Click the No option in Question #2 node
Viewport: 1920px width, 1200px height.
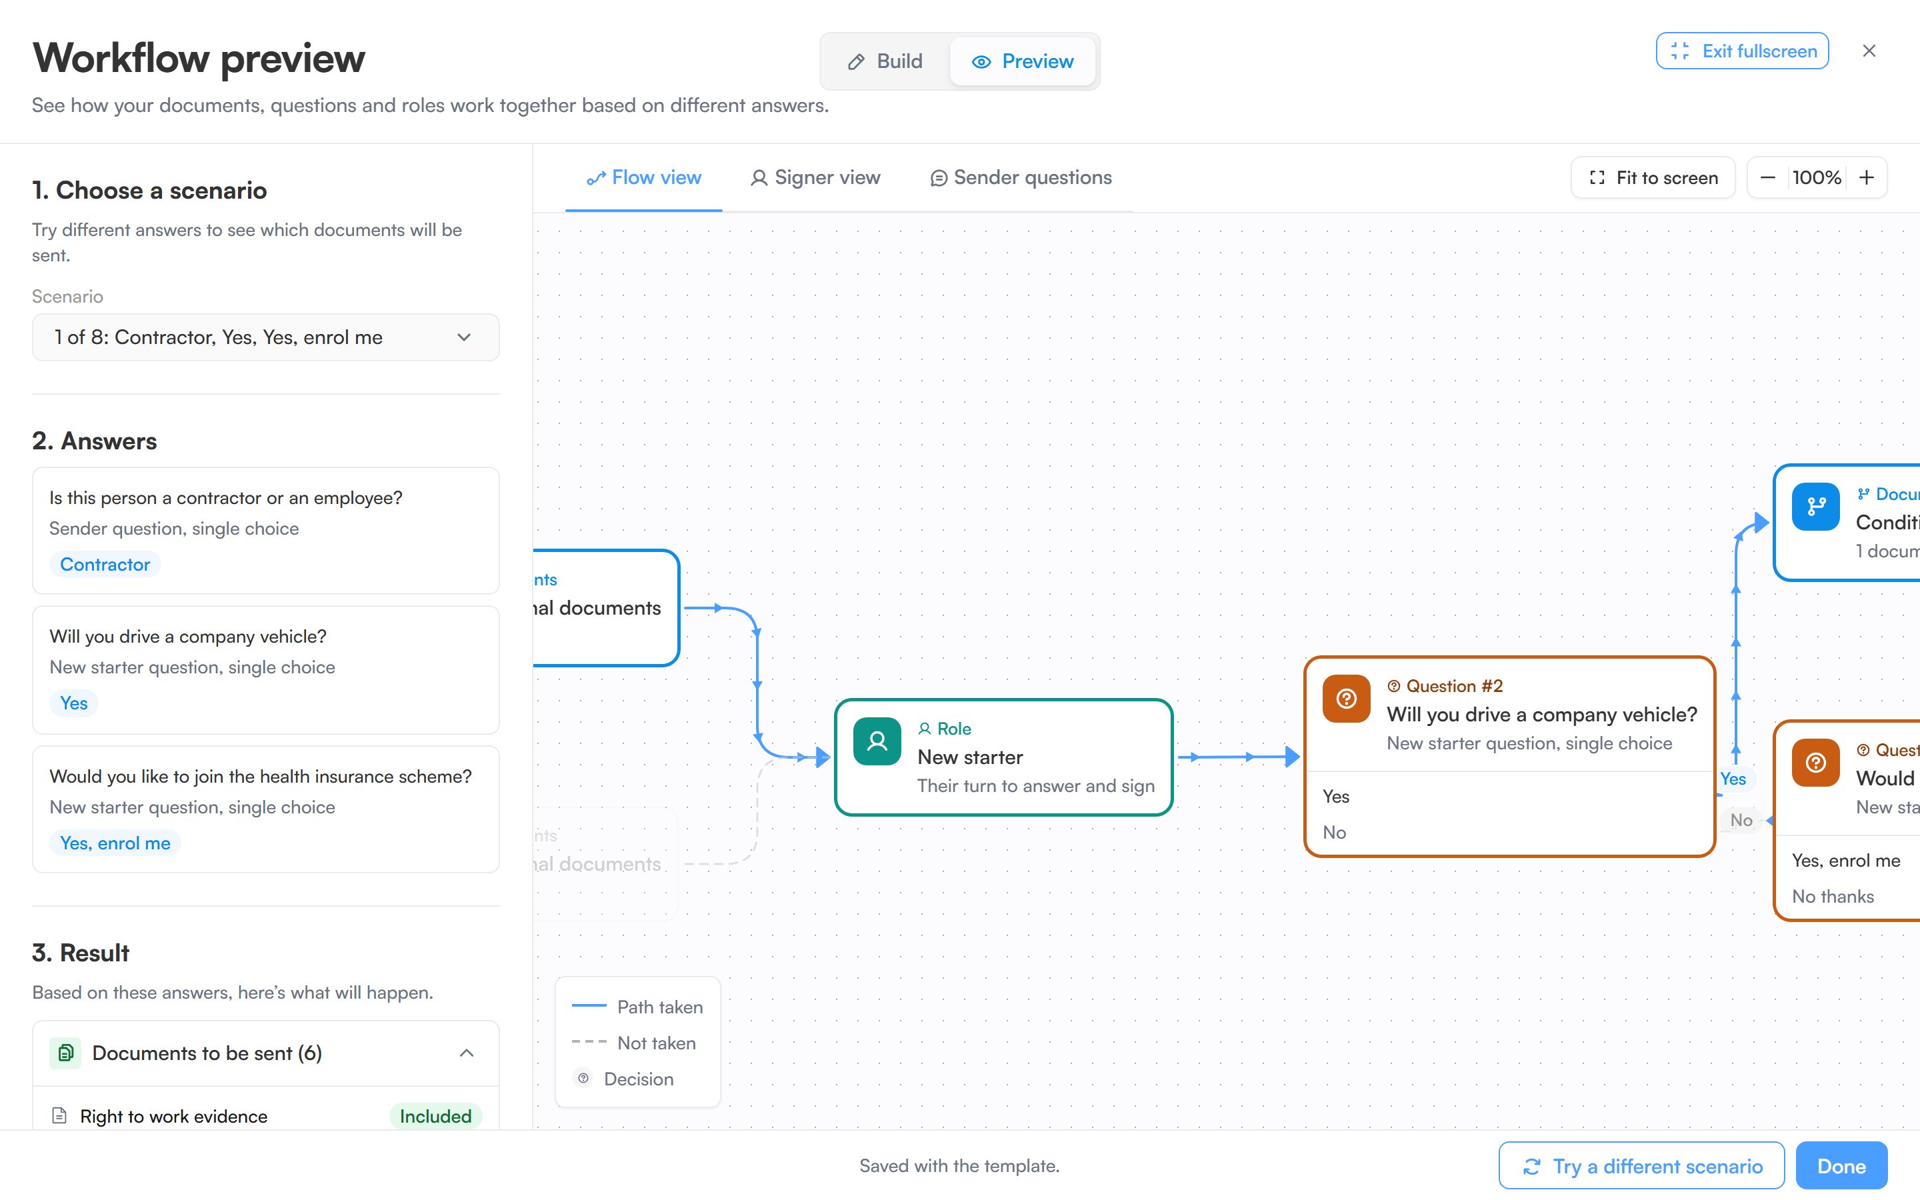[x=1334, y=832]
